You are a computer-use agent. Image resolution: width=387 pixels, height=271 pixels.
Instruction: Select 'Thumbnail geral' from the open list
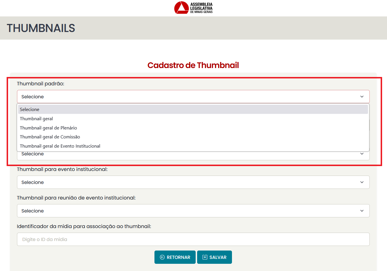click(36, 119)
